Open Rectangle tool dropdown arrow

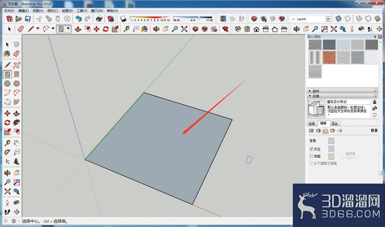point(68,28)
